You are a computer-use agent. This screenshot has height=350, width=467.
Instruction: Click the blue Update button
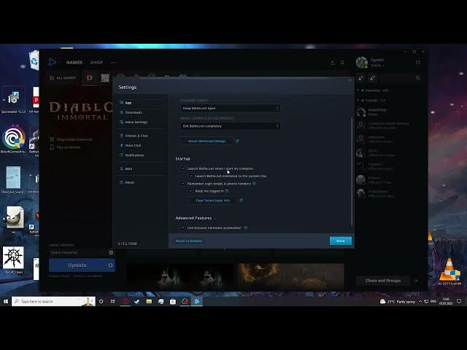tap(77, 265)
